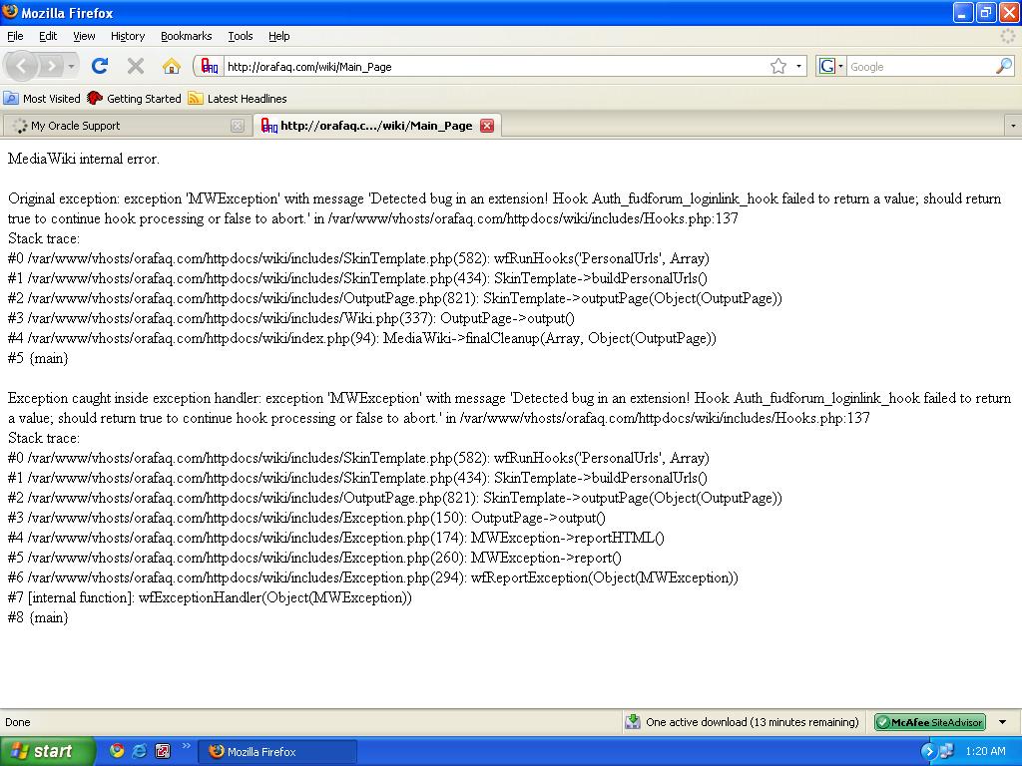This screenshot has width=1022, height=766.
Task: Focus the URL address field
Action: (495, 67)
